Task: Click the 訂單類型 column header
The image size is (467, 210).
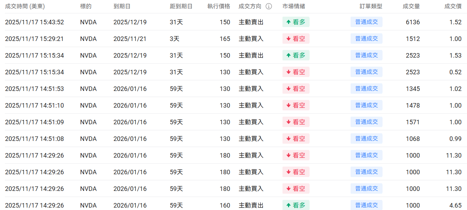Action: pyautogui.click(x=371, y=6)
